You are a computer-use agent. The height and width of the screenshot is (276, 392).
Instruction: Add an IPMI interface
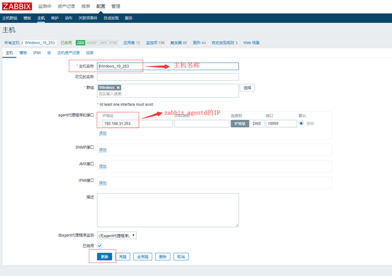103,183
